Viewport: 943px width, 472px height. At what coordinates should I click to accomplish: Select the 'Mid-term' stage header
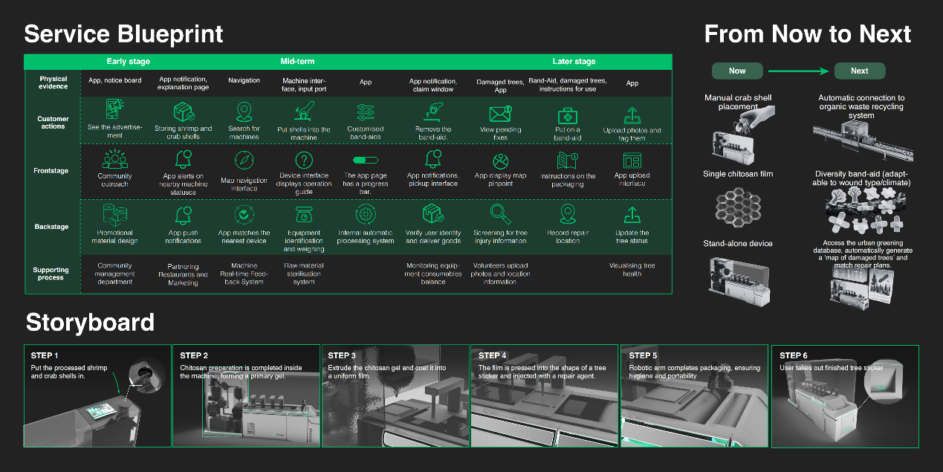click(x=296, y=61)
